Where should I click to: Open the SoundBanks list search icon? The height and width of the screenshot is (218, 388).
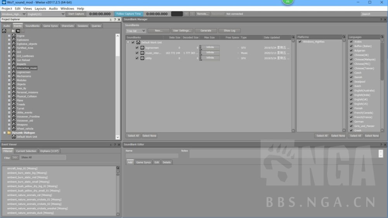293,37
